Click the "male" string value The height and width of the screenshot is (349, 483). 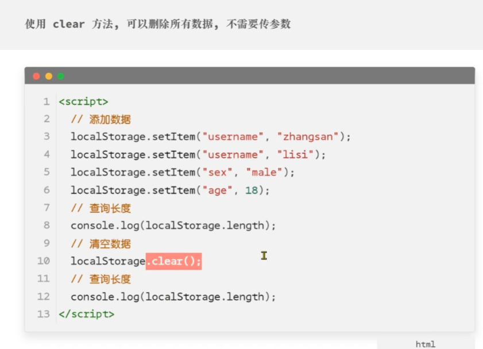264,172
